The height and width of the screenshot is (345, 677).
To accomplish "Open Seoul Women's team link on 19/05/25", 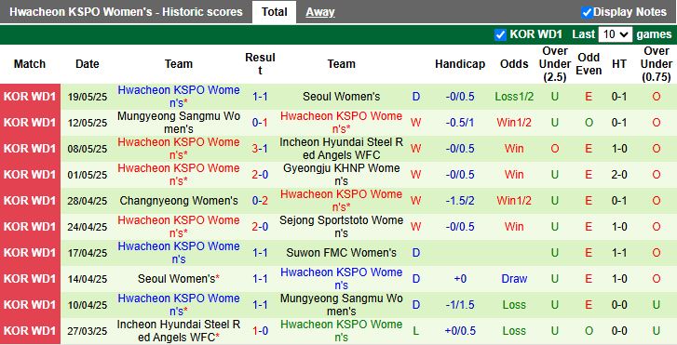I will [x=341, y=97].
